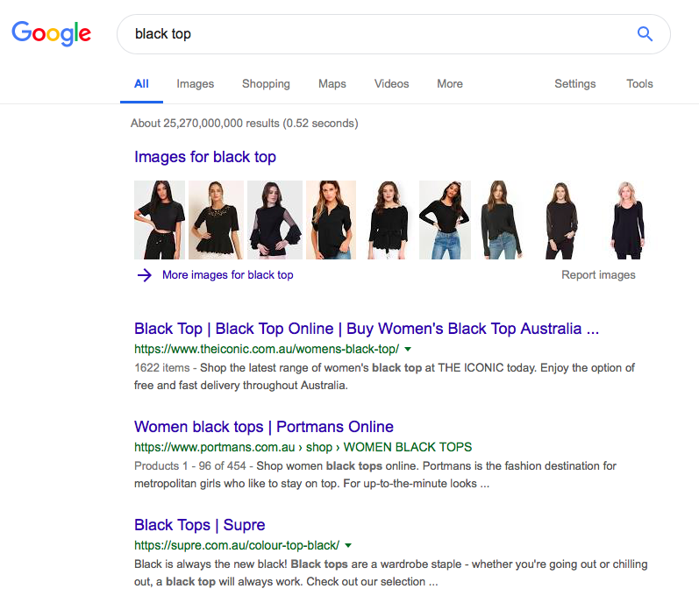Click the Report images link

[x=598, y=275]
